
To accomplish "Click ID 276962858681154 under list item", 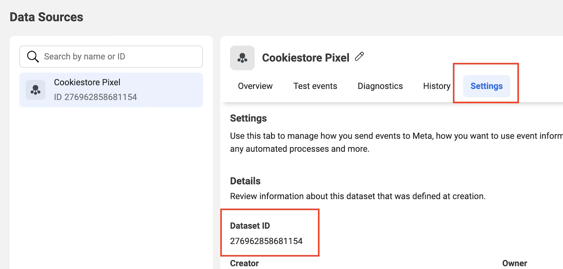I will coord(95,97).
